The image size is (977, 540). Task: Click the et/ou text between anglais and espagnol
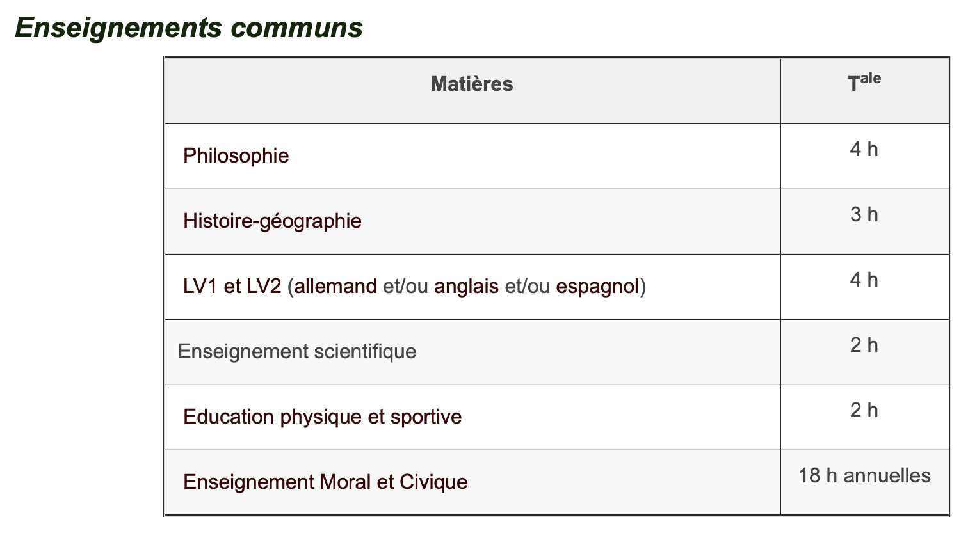[528, 287]
